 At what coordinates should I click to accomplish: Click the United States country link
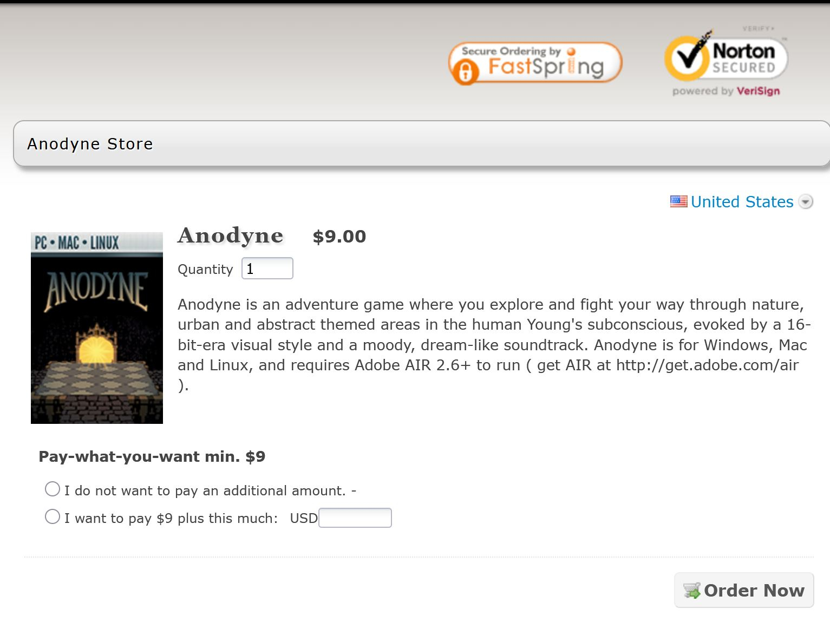tap(742, 202)
